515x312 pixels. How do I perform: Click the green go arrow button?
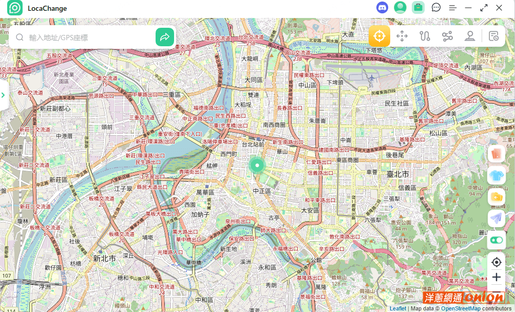(164, 37)
